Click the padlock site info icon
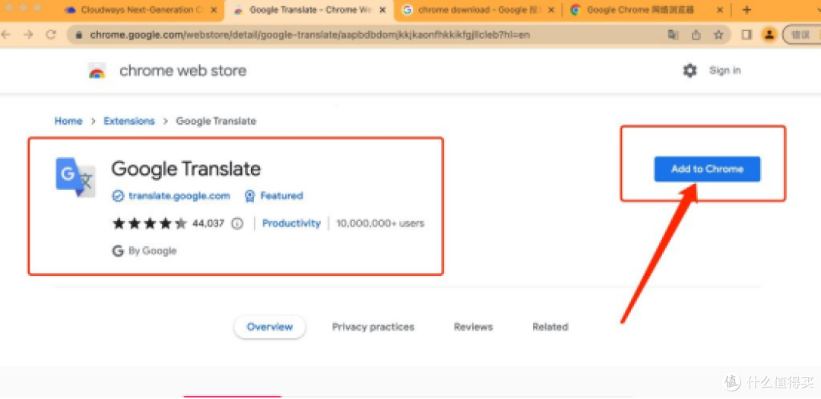 (80, 35)
